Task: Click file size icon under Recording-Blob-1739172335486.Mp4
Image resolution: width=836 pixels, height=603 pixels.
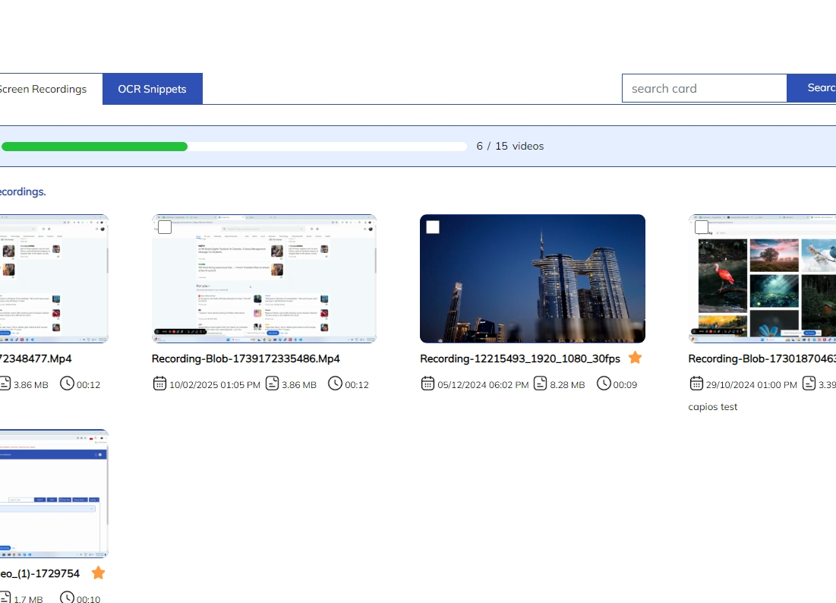Action: click(x=273, y=384)
